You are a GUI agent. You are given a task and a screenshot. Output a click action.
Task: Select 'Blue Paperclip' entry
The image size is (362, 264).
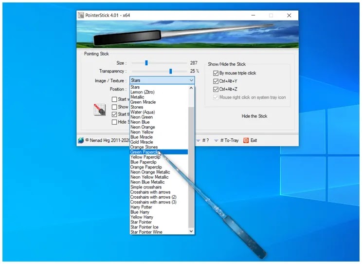coord(159,162)
